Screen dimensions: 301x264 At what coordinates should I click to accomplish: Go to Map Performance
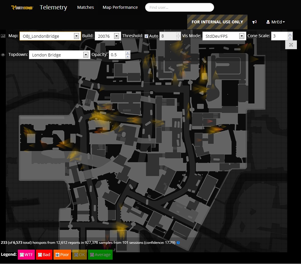(x=120, y=7)
